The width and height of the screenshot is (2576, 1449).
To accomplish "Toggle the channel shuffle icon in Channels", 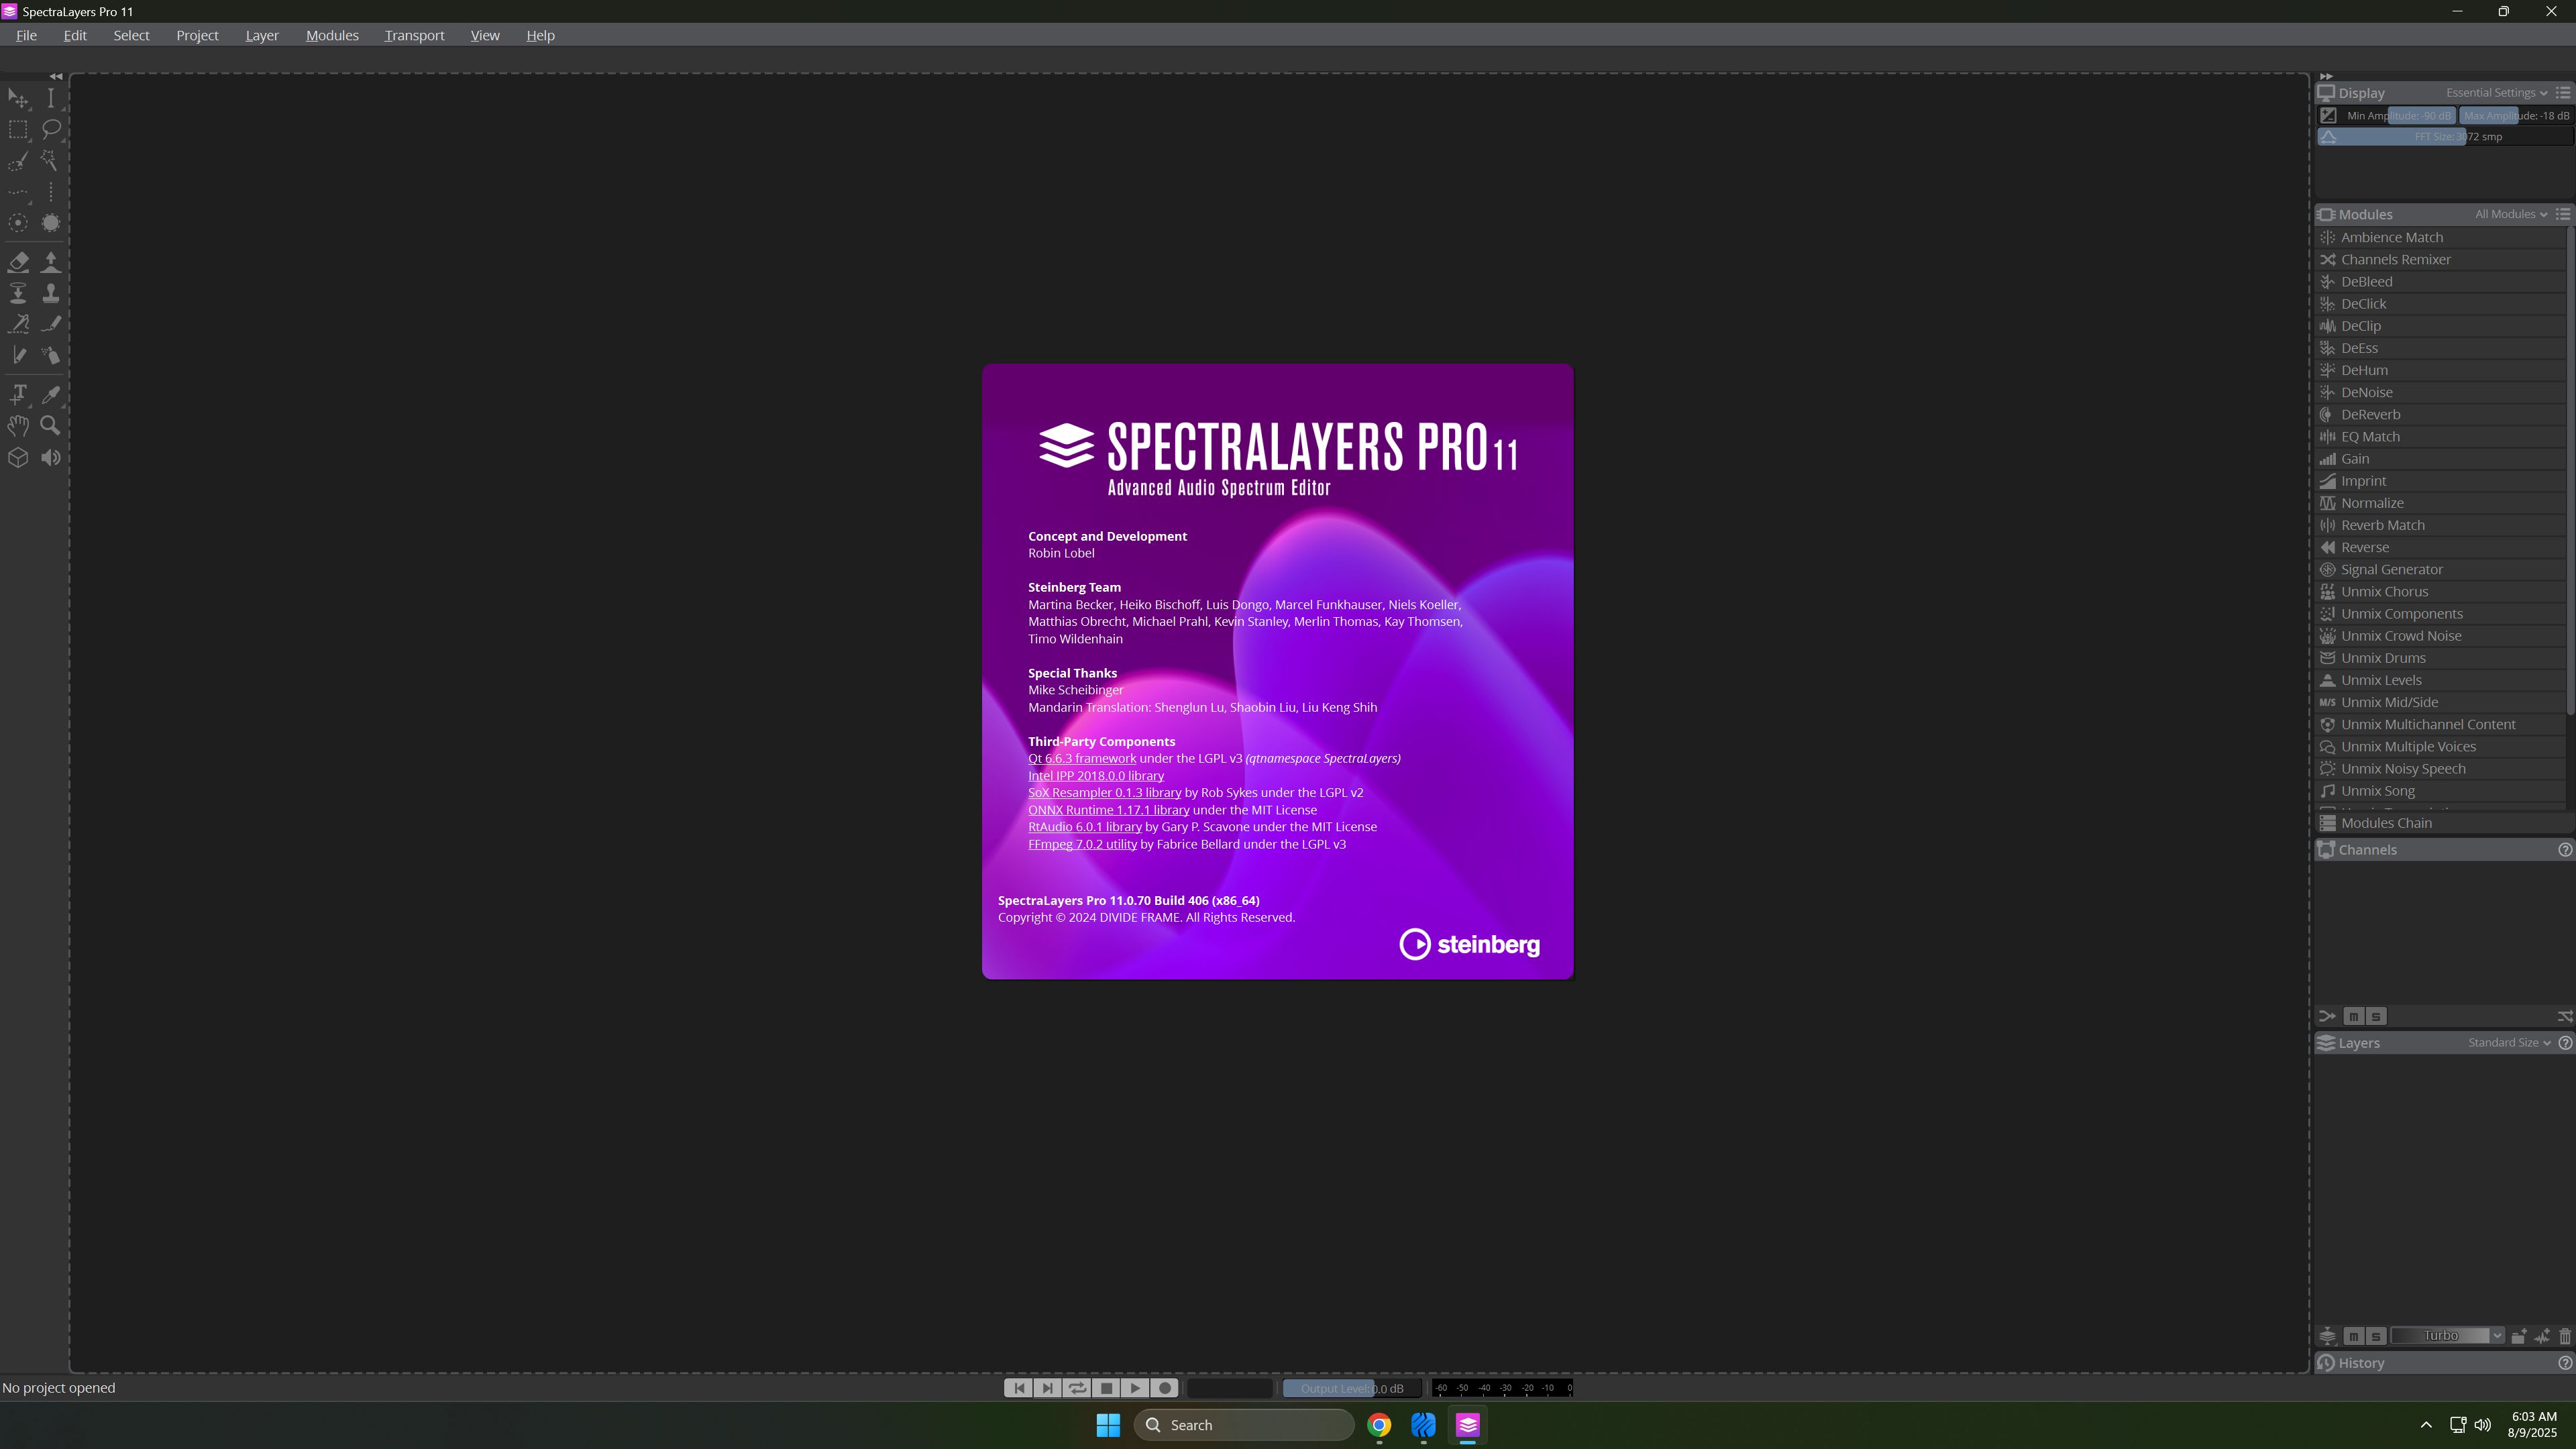I will click(2565, 1016).
